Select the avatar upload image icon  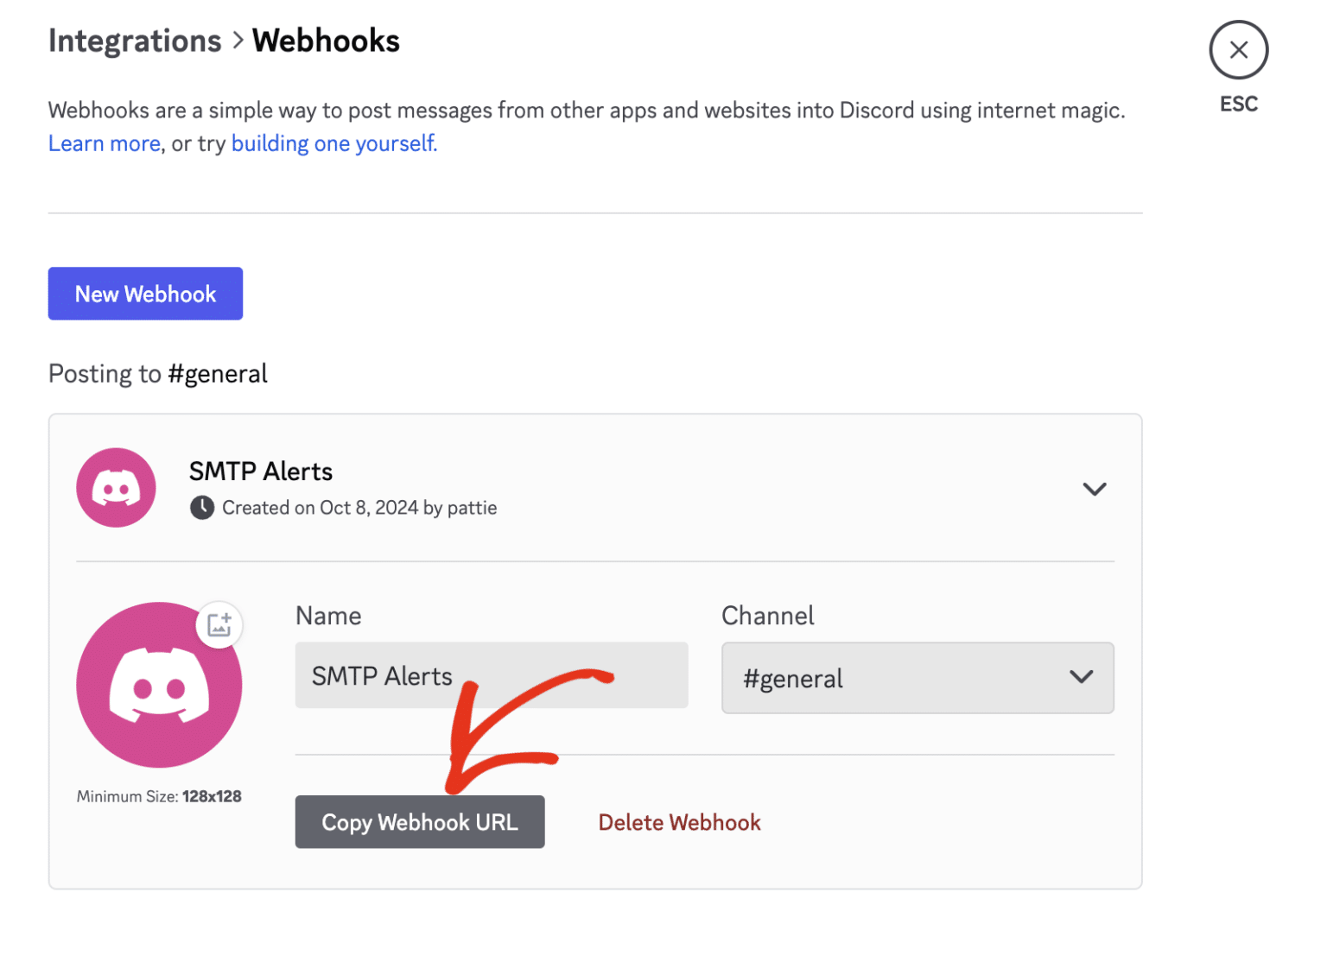click(219, 625)
